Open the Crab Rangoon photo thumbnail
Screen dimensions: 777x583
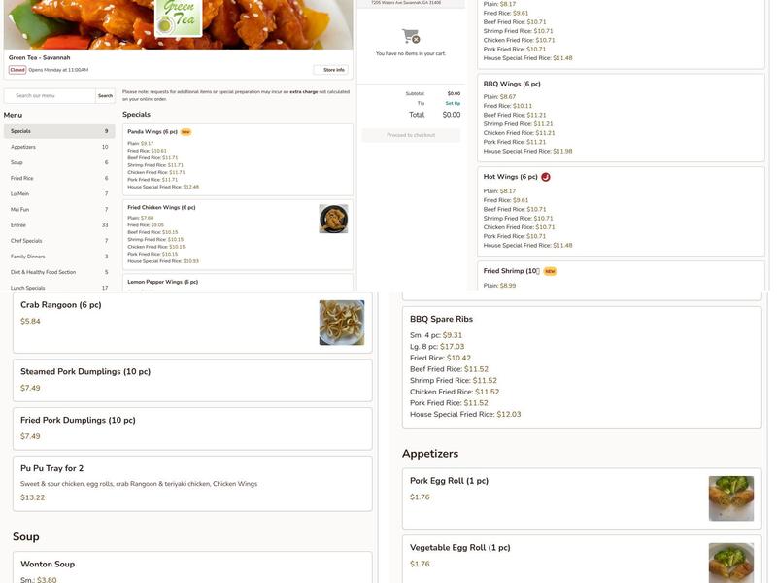click(x=342, y=323)
